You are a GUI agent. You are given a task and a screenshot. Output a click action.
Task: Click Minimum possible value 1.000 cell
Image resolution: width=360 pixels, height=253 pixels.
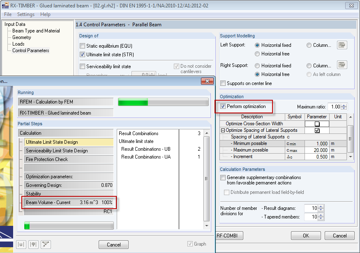tap(317, 144)
